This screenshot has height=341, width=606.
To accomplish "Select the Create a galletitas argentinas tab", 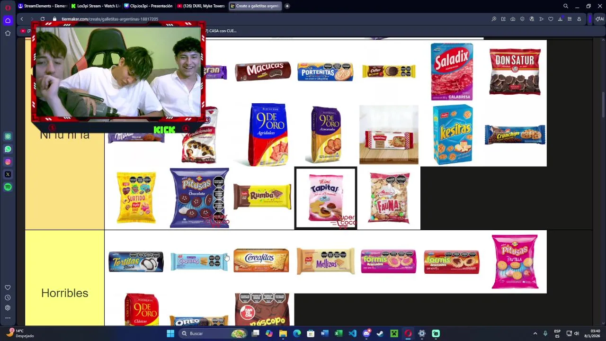I will tap(255, 6).
